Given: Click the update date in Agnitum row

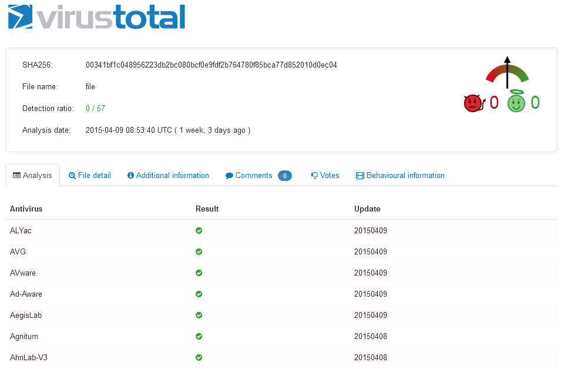Looking at the screenshot, I should tap(371, 336).
